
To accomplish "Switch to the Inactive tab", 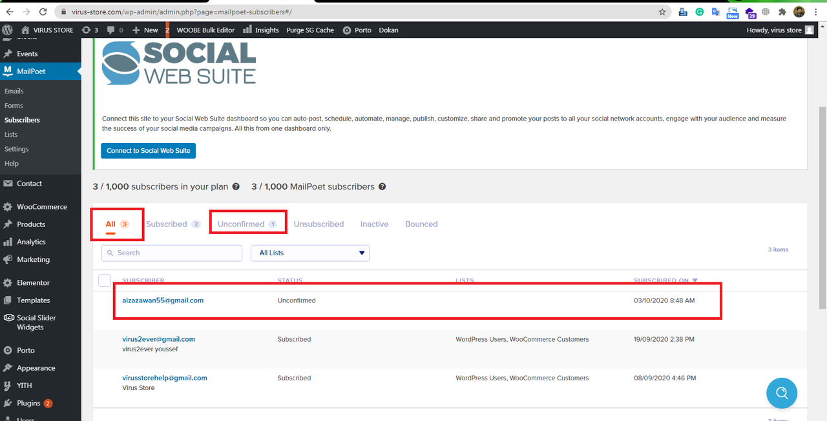I will (375, 224).
